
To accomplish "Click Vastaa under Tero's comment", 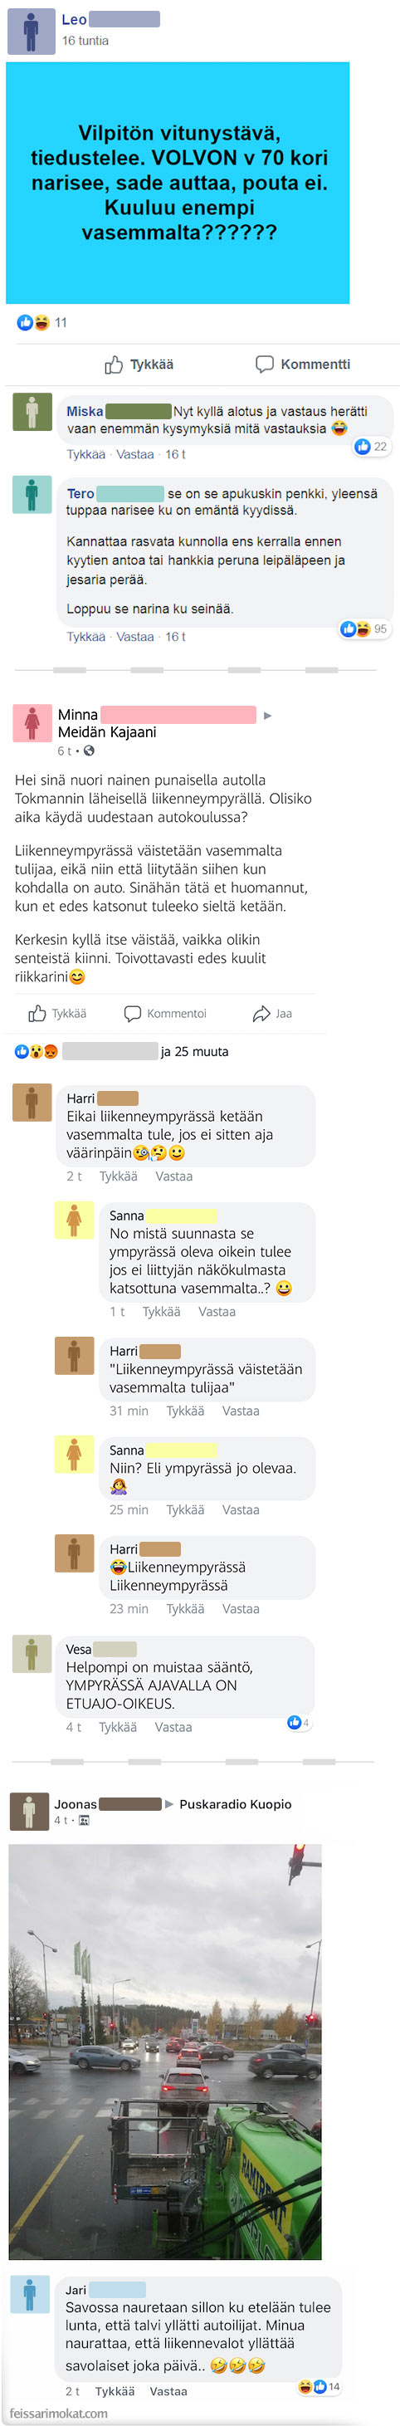I will tap(134, 637).
